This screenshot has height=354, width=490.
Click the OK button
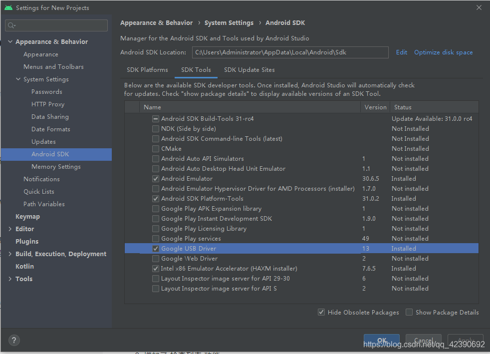(382, 340)
